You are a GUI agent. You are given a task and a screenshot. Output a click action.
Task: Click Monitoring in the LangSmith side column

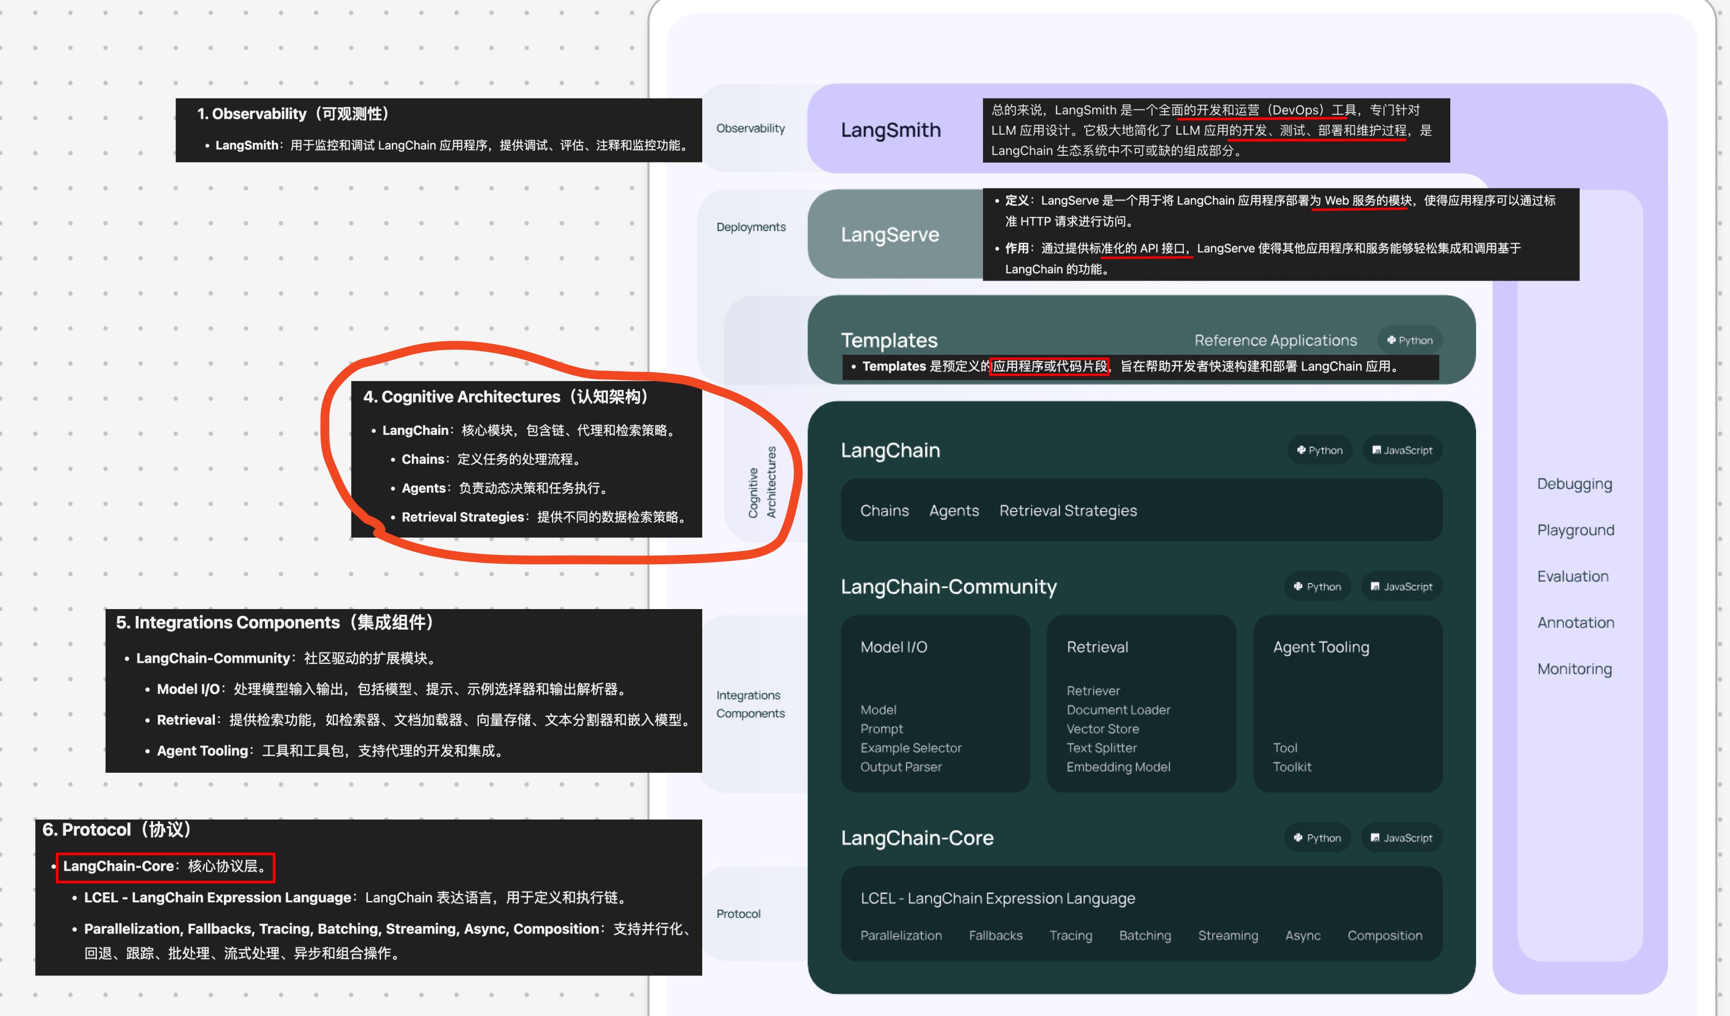(x=1574, y=669)
